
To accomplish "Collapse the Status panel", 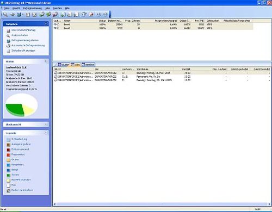I will pos(46,61).
